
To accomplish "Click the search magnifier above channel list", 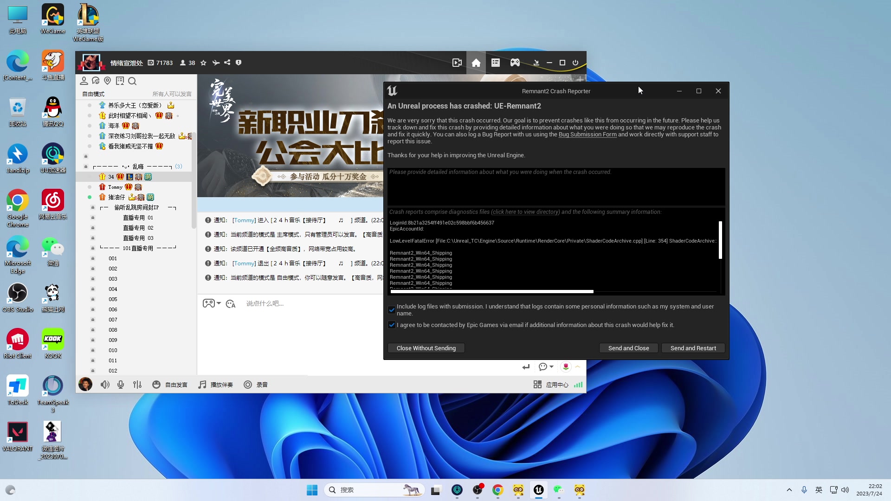I will (132, 81).
